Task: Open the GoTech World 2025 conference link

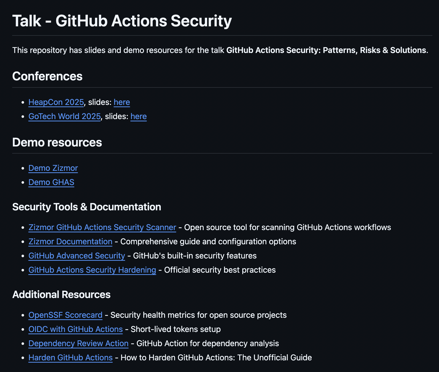Action: [x=64, y=116]
